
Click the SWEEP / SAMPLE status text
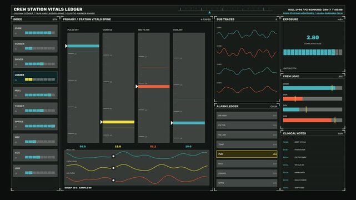coord(78,188)
